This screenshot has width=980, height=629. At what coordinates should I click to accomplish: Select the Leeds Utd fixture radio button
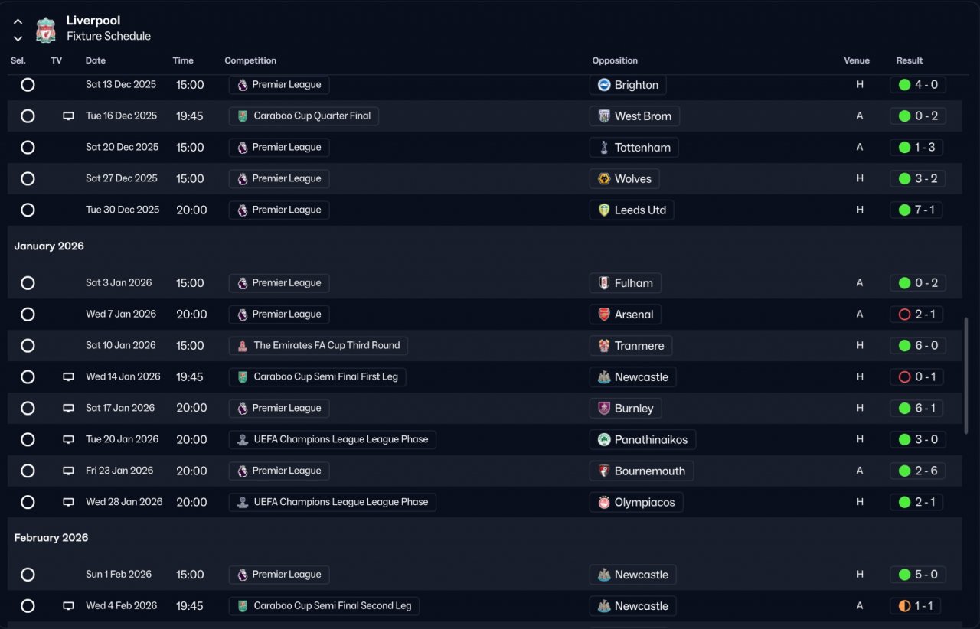[x=28, y=210]
